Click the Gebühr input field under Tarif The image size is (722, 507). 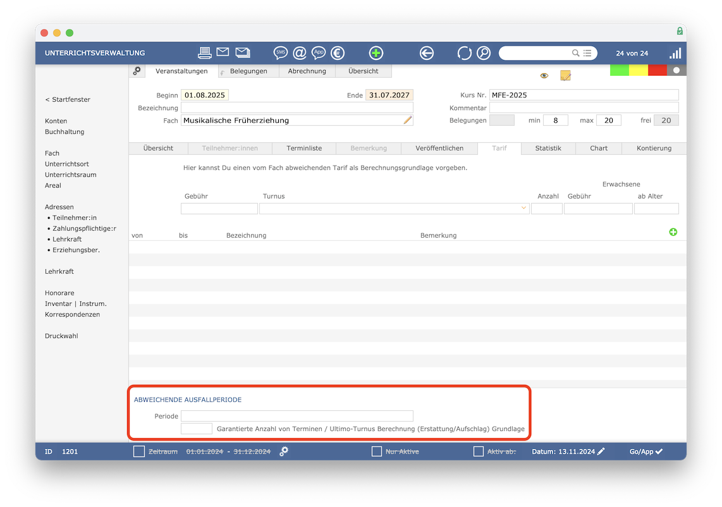point(219,209)
